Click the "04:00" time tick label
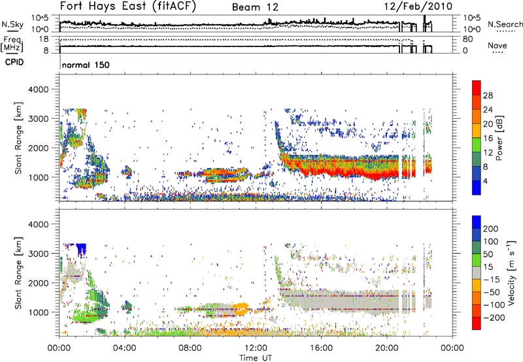Viewport: 523px width, 362px height. (x=124, y=348)
